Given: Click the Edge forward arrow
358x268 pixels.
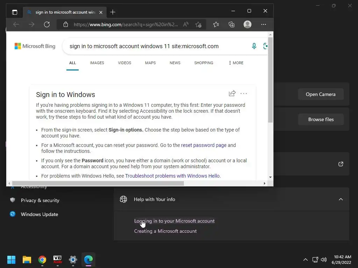Looking at the screenshot, I should (x=31, y=24).
